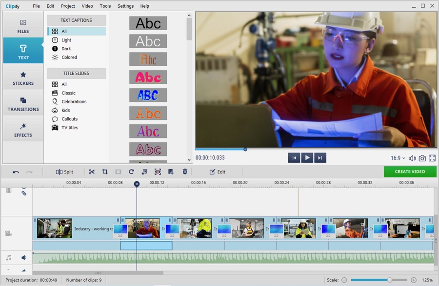Click the rotate clip icon
This screenshot has width=439, height=286.
tap(131, 172)
